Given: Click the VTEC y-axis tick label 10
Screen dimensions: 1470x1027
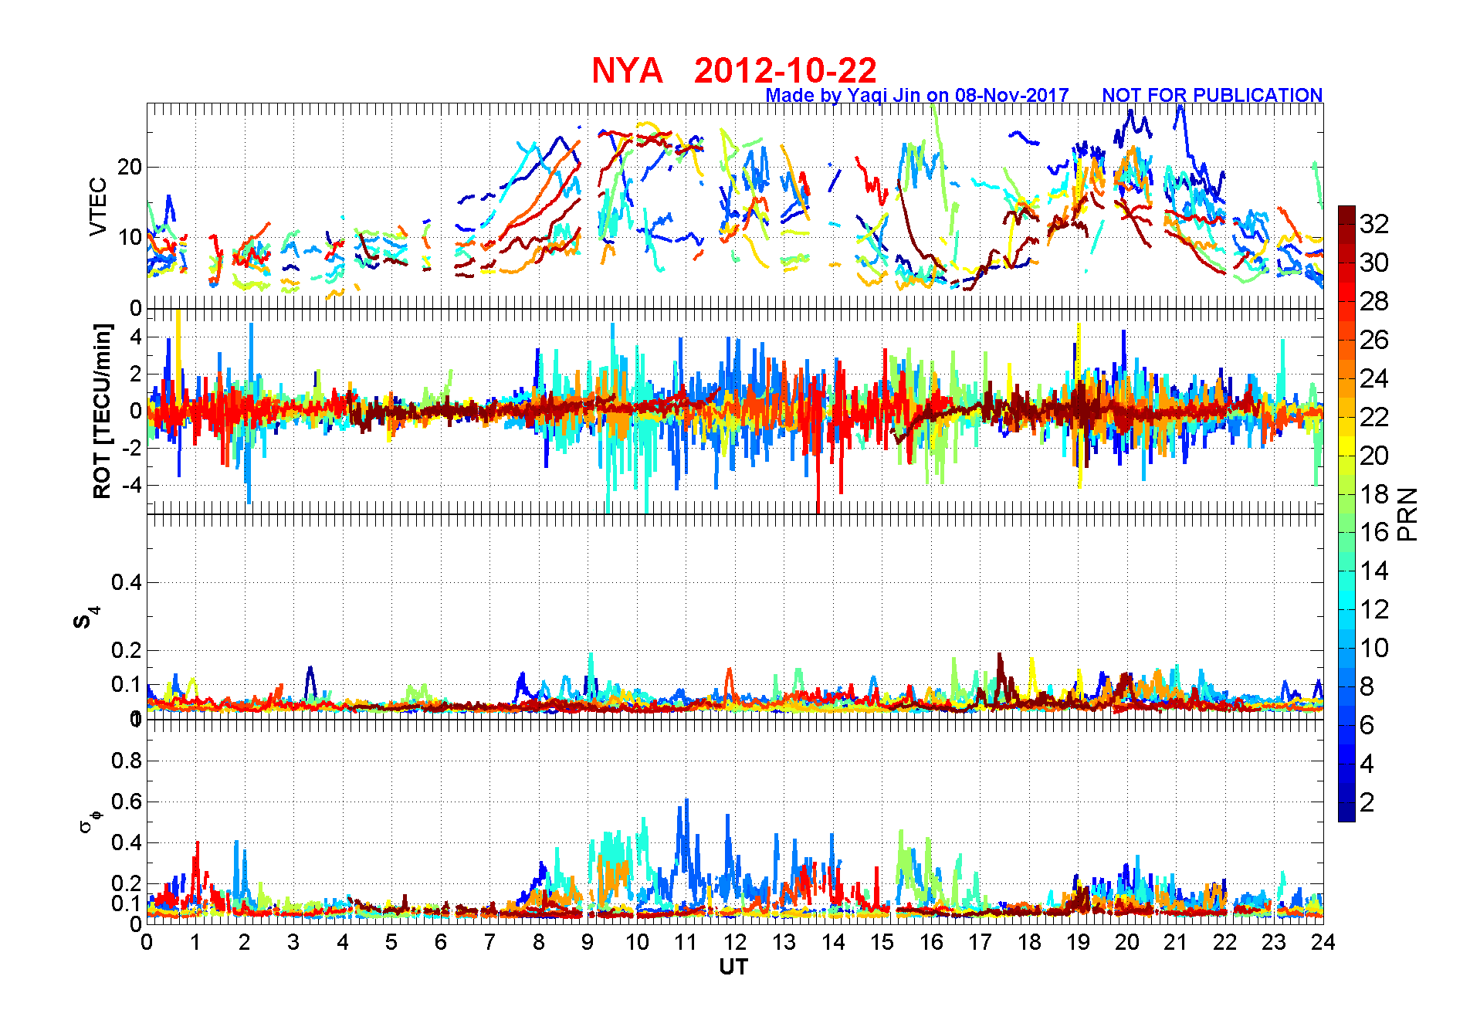Looking at the screenshot, I should click(x=130, y=237).
